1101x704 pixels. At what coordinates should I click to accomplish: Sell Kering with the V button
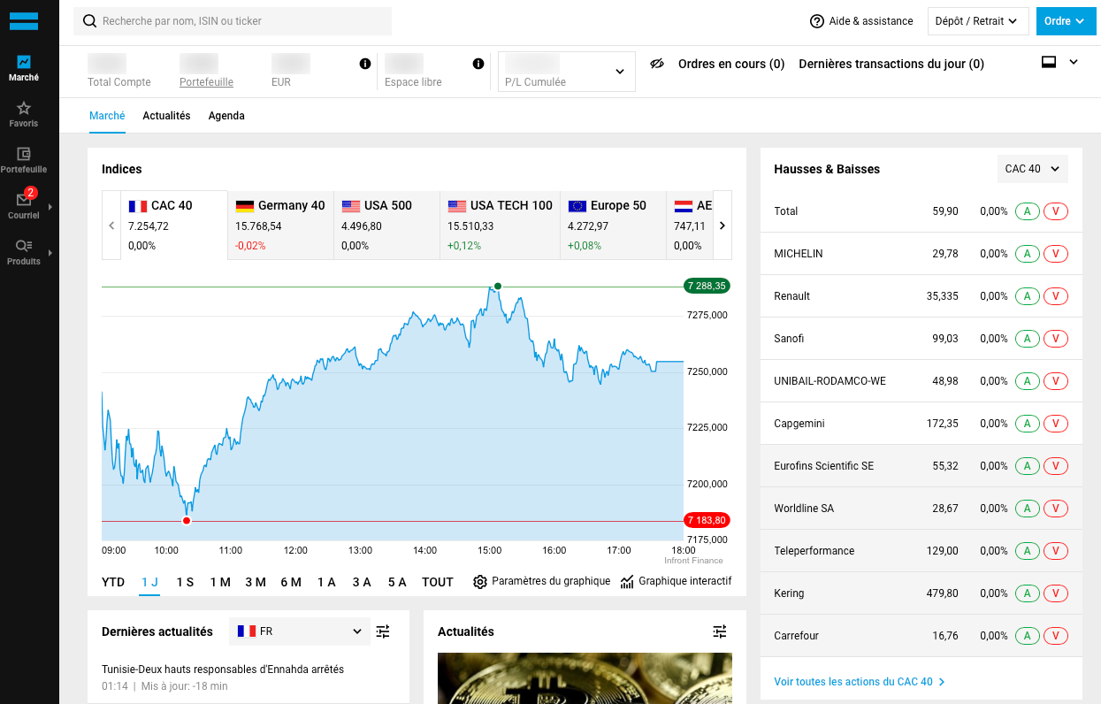click(x=1056, y=593)
